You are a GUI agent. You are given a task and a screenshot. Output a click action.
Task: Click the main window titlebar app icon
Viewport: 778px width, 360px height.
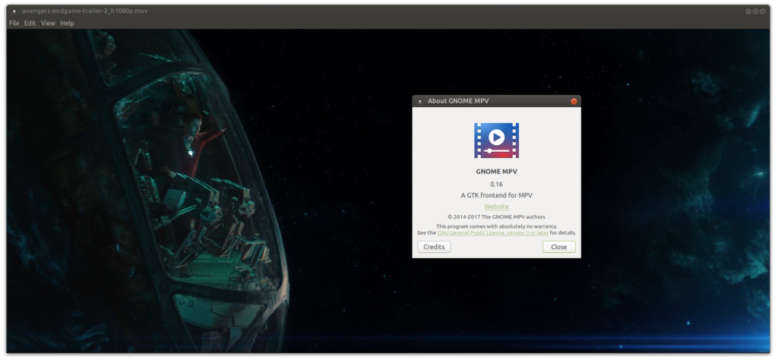pos(14,11)
